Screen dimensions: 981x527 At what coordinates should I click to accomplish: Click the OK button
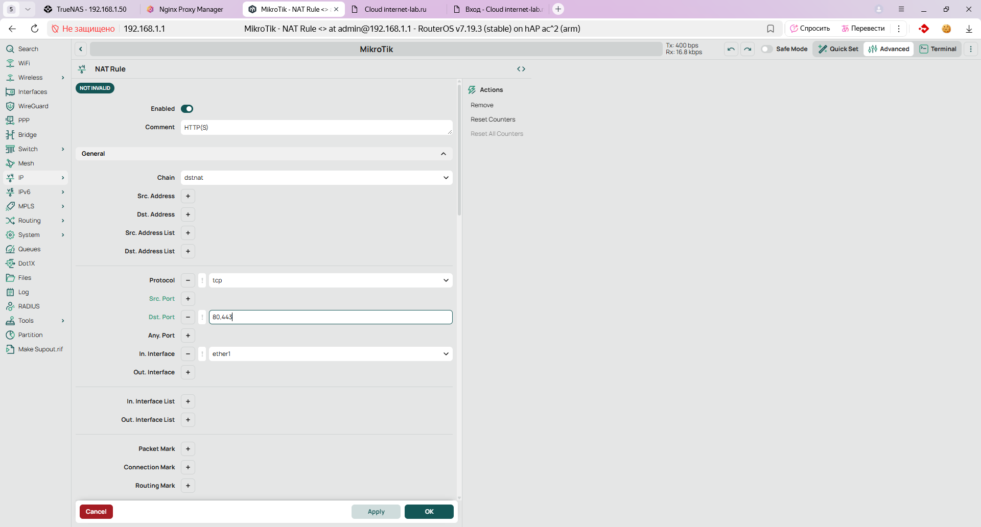pos(429,512)
